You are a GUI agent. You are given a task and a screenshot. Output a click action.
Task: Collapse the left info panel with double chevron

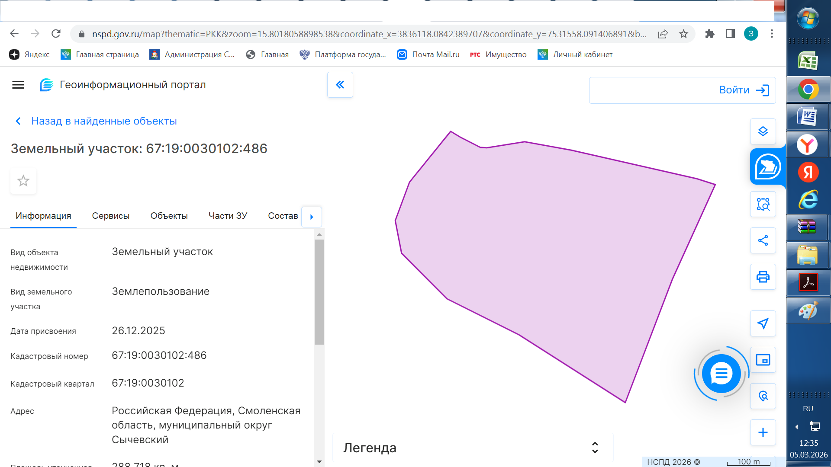click(x=340, y=85)
